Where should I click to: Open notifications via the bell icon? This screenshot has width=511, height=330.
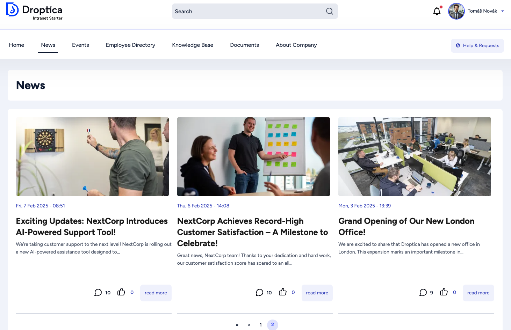click(x=437, y=11)
